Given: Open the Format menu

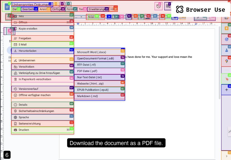Looking at the screenshot, I should [71, 9].
